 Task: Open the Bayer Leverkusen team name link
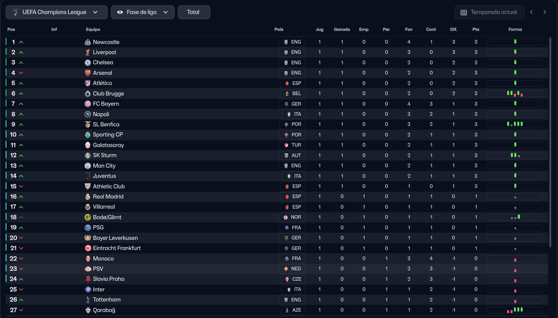(x=116, y=238)
